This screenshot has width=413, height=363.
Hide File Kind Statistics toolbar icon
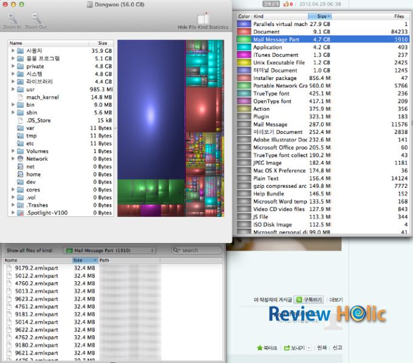203,18
